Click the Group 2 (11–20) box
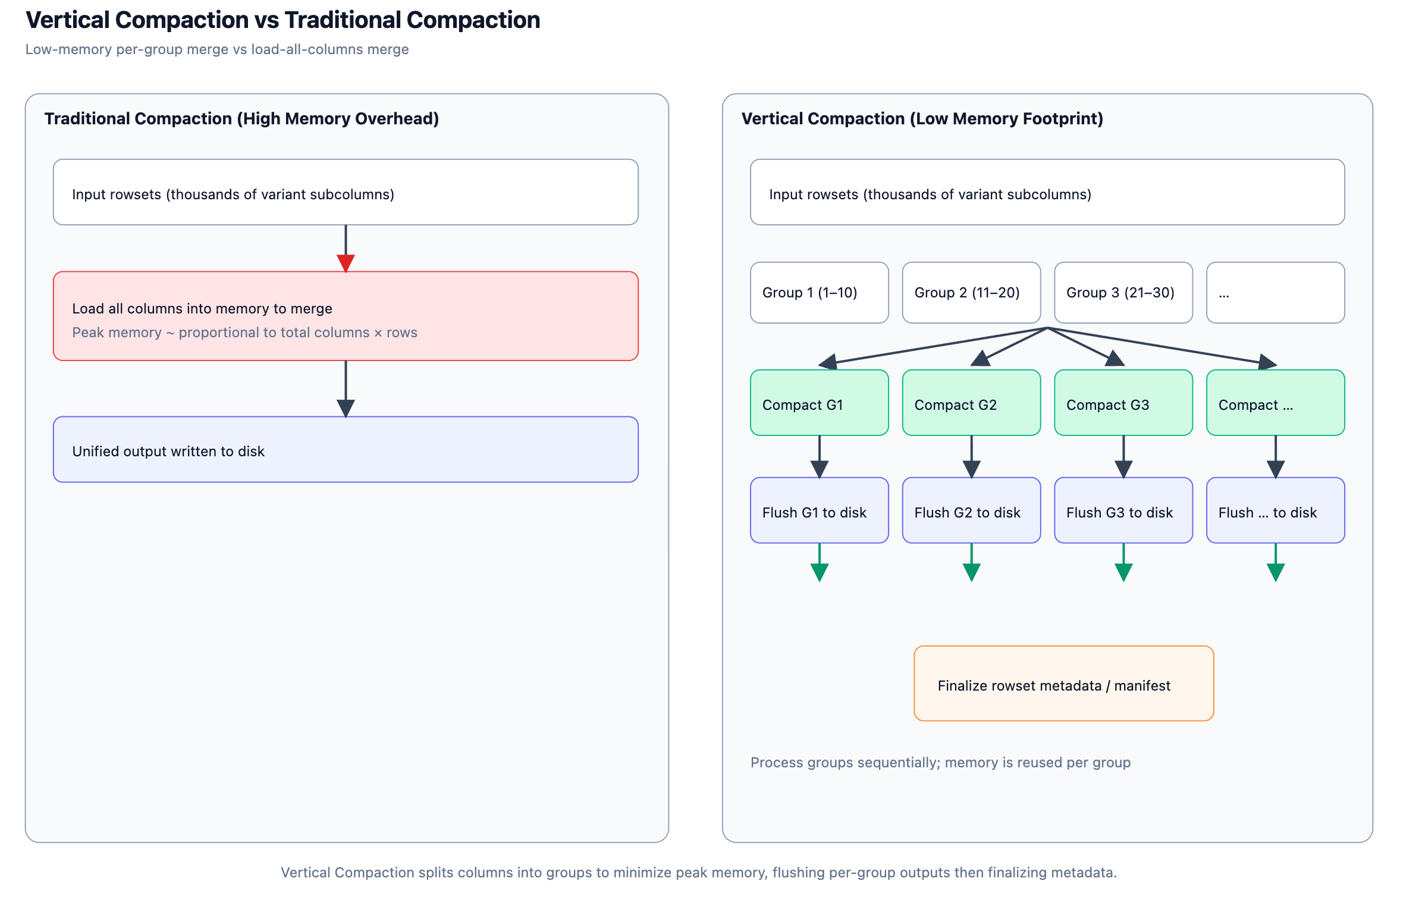The width and height of the screenshot is (1419, 897). [971, 293]
